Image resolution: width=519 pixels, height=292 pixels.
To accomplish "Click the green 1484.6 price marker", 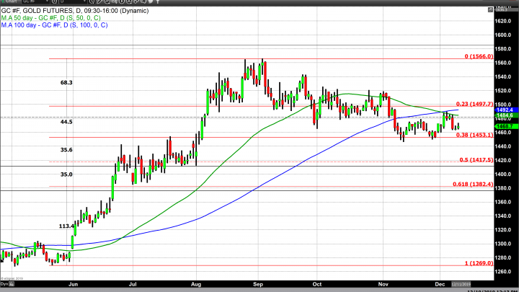I will click(x=505, y=115).
